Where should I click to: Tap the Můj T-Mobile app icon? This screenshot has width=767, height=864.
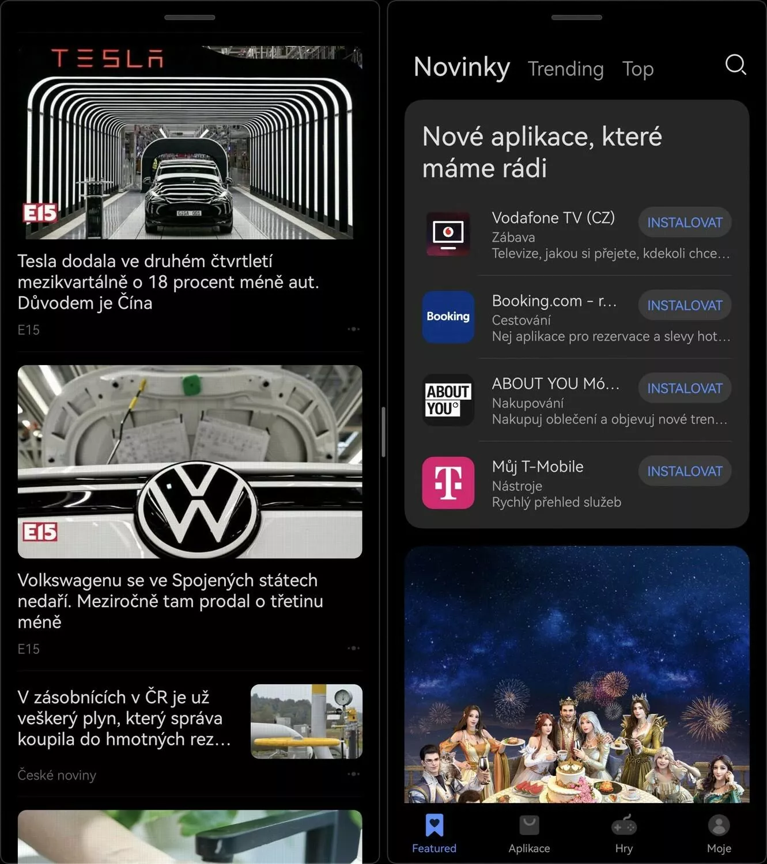(x=448, y=483)
